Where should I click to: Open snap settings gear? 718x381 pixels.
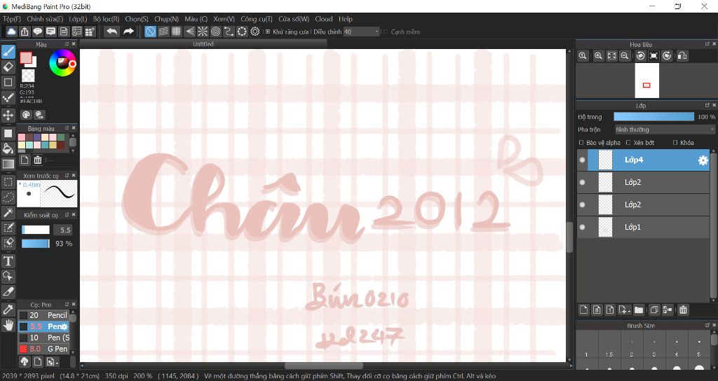[255, 32]
